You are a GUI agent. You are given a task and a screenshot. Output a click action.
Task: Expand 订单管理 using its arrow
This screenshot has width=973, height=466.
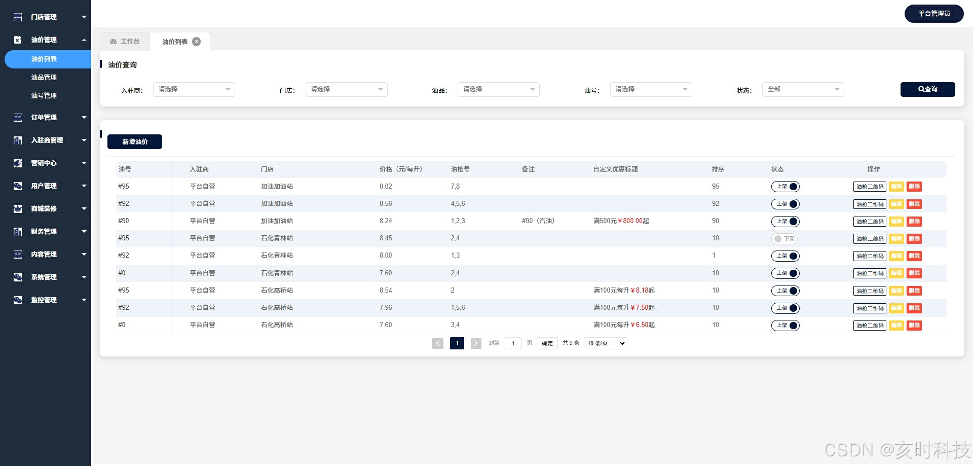(84, 118)
